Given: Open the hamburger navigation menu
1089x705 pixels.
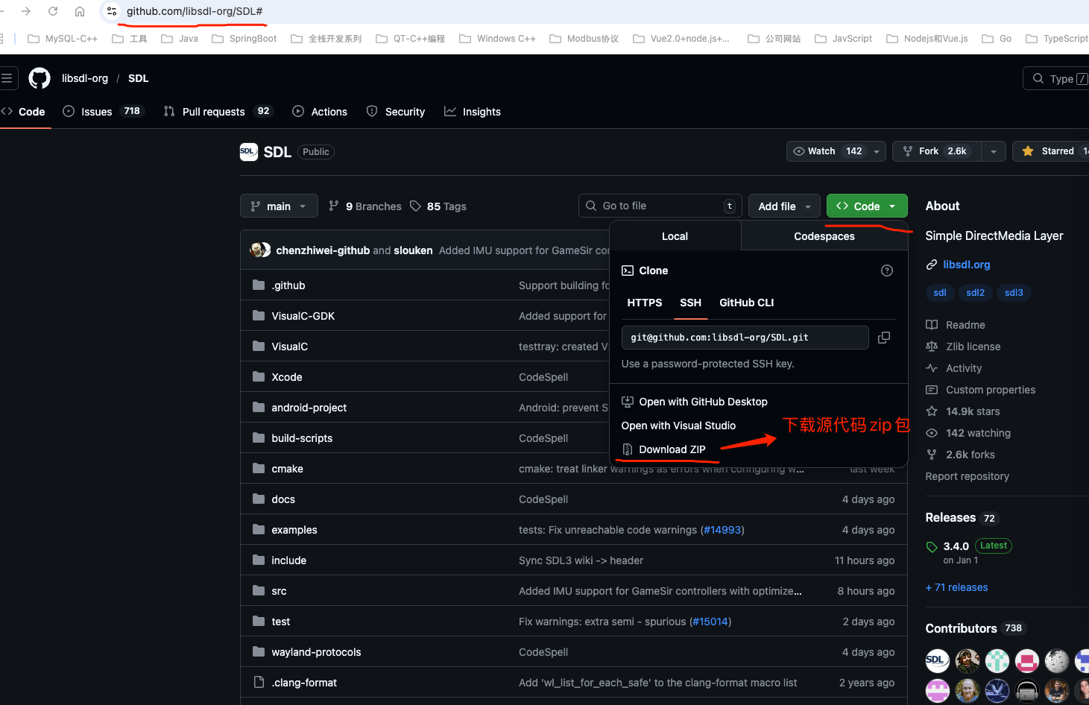Looking at the screenshot, I should [7, 78].
